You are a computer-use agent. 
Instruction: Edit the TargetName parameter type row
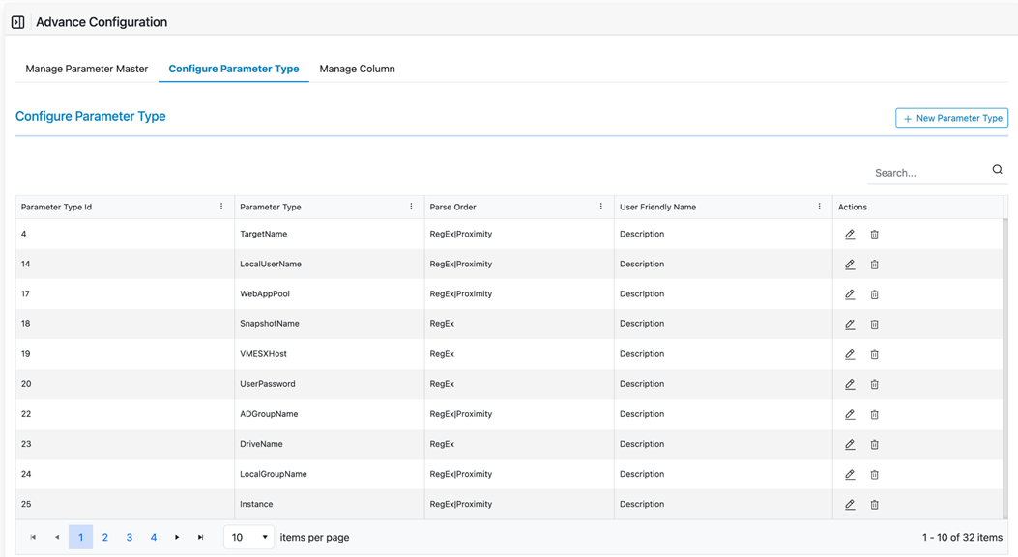(x=850, y=235)
